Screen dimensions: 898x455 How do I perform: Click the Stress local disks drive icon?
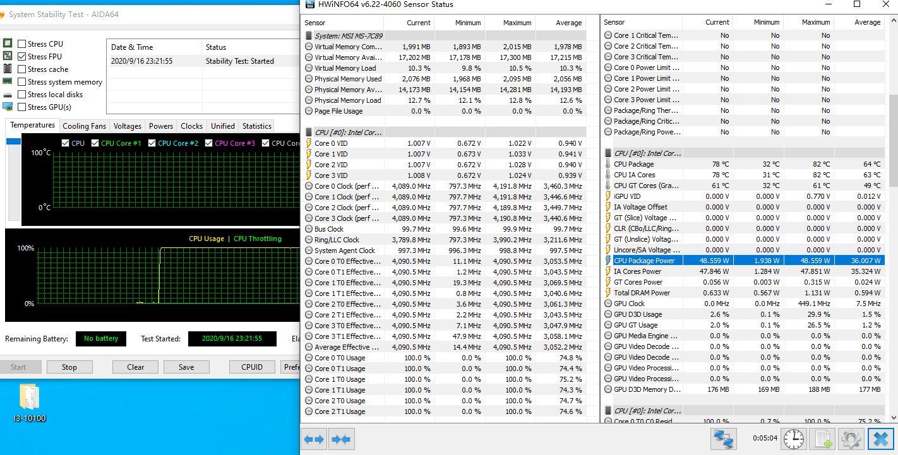(8, 95)
